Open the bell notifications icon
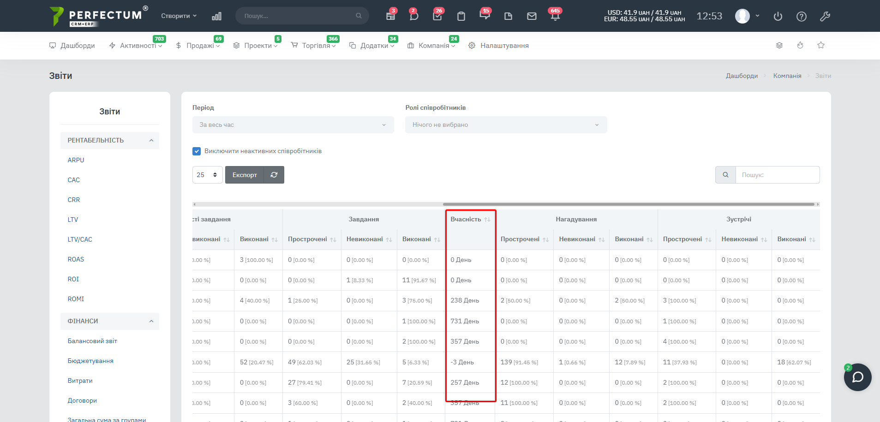Viewport: 880px width, 422px height. (x=555, y=16)
